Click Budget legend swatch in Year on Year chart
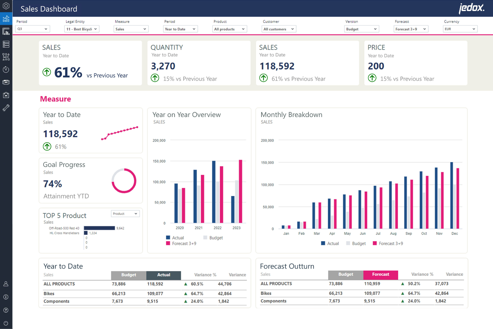Viewport: 493px width, 329px height. pos(206,238)
